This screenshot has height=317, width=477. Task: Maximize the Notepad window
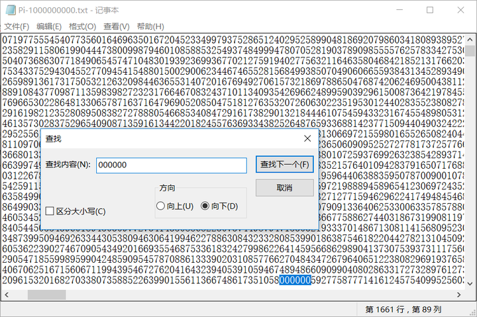pos(430,11)
